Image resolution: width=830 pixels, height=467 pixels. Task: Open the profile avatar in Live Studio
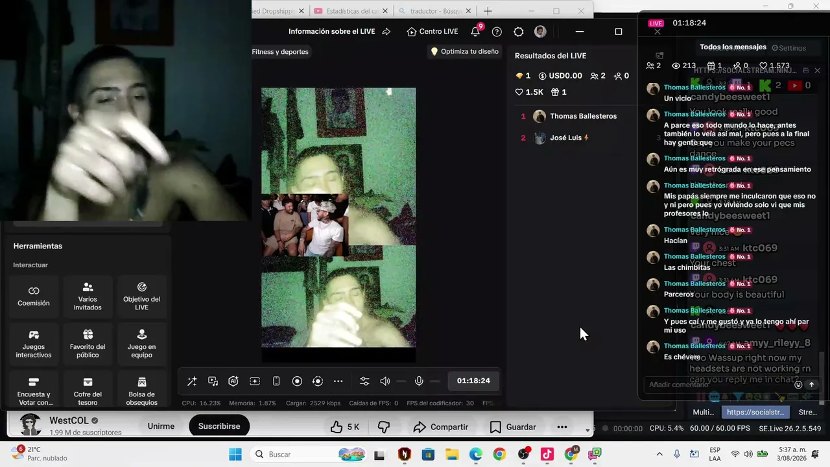point(540,32)
